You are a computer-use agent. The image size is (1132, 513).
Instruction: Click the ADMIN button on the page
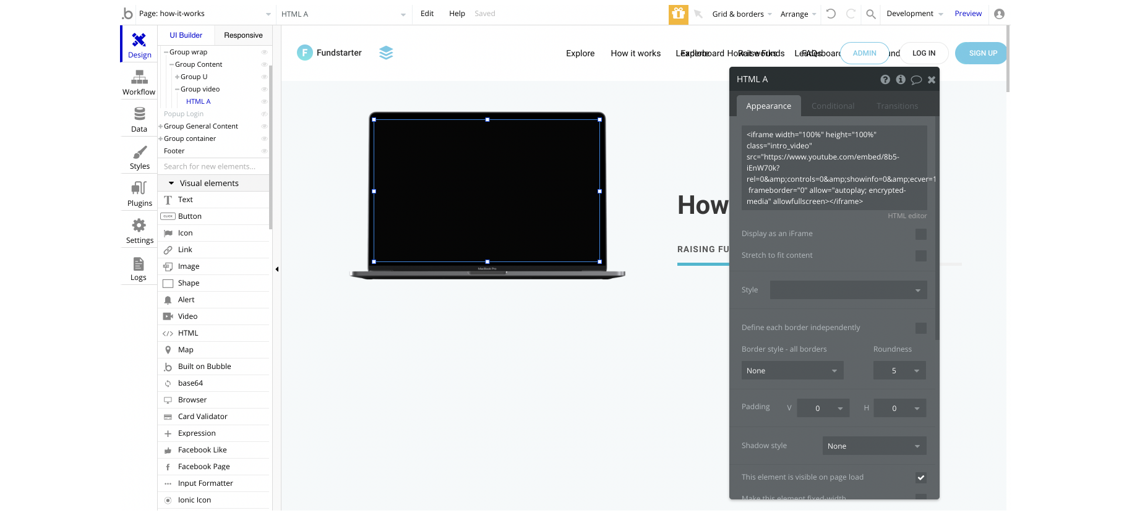tap(865, 53)
